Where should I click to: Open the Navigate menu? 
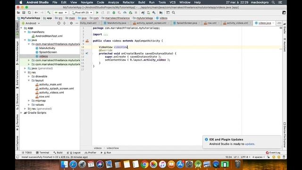[87, 2]
